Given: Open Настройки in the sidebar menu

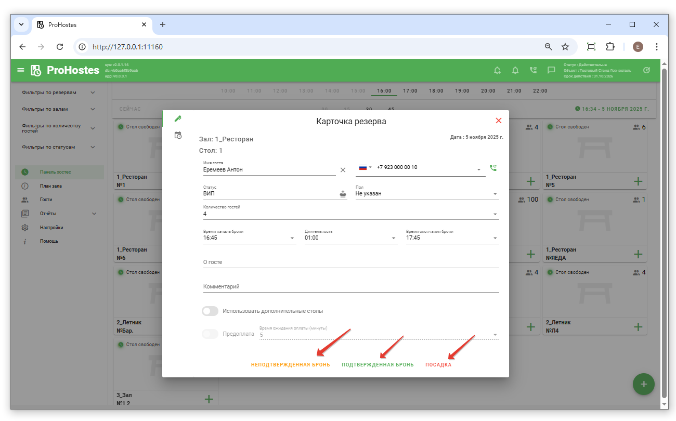Looking at the screenshot, I should [x=51, y=228].
